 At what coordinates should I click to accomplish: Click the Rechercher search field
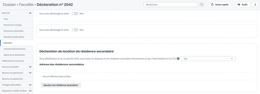[170, 5]
